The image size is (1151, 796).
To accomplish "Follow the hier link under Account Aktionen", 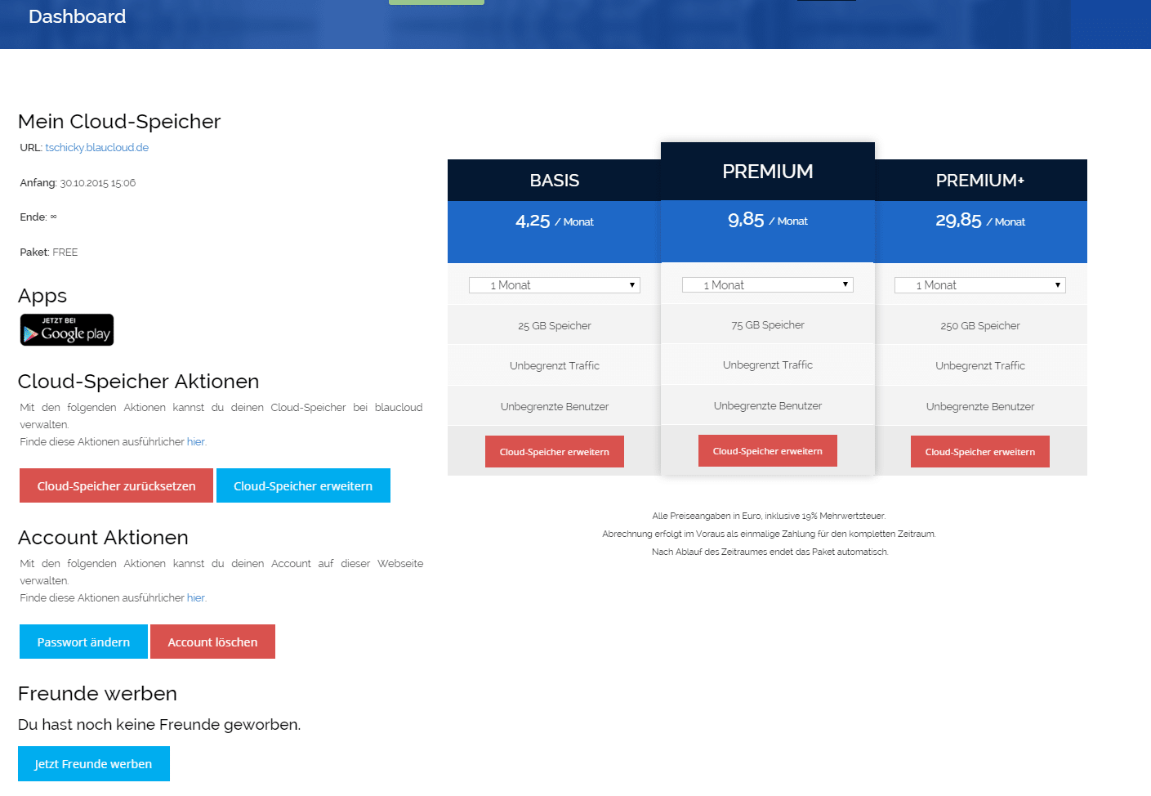I will click(195, 598).
